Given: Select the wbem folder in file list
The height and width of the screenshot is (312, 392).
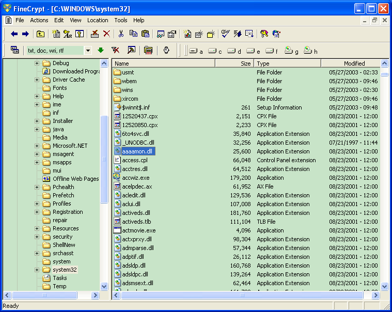Looking at the screenshot, I should pyautogui.click(x=129, y=81).
